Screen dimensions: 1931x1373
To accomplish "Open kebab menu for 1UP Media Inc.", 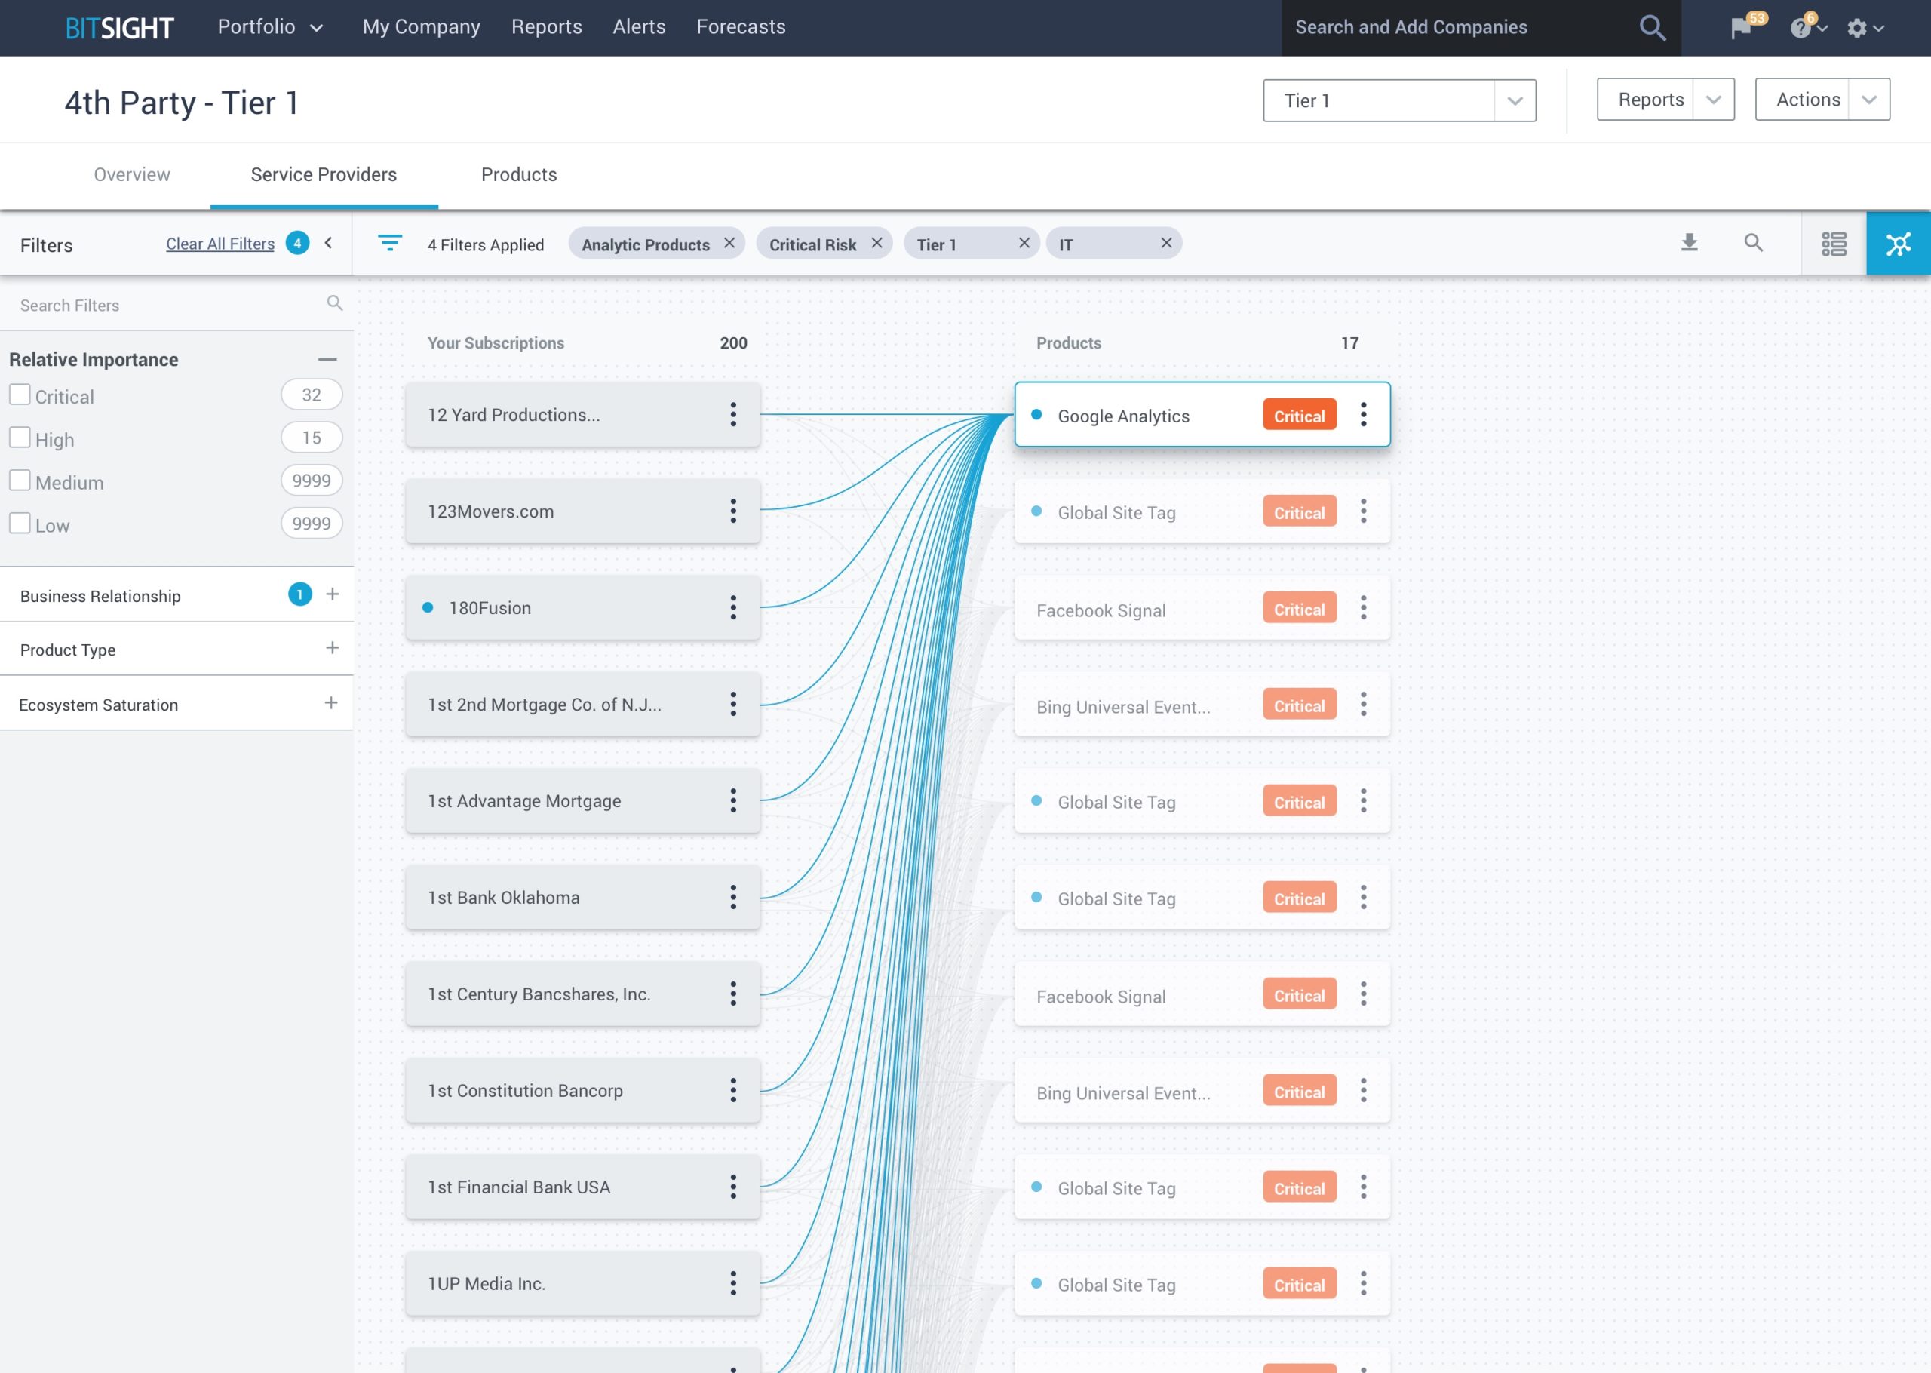I will point(732,1282).
